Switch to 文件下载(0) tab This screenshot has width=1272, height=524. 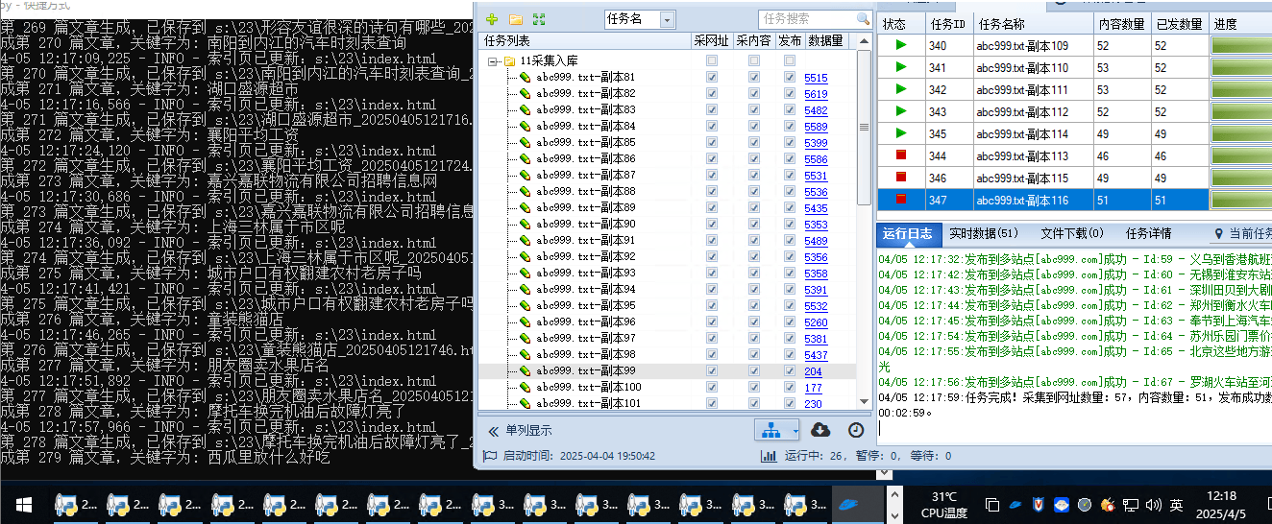1072,233
